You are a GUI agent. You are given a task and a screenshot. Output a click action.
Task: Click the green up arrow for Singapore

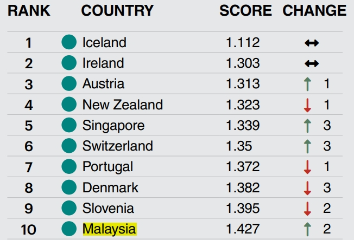[307, 126]
